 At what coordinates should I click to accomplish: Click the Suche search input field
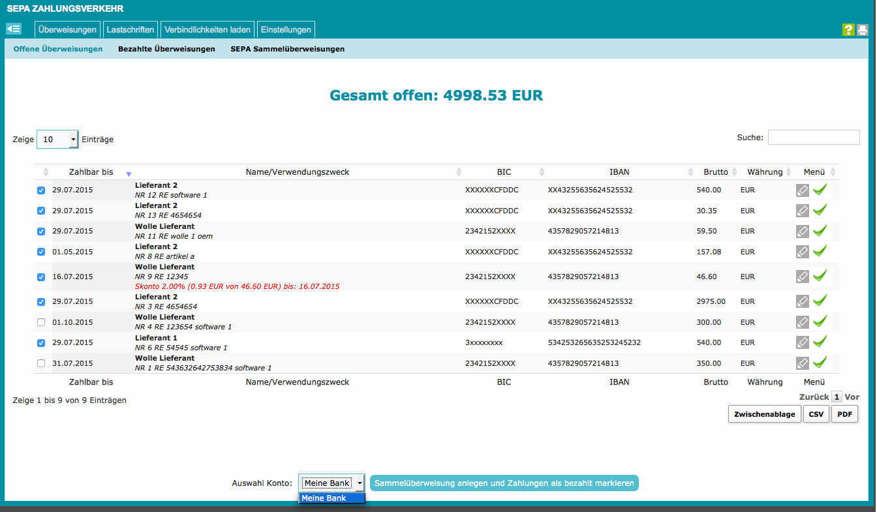[814, 138]
